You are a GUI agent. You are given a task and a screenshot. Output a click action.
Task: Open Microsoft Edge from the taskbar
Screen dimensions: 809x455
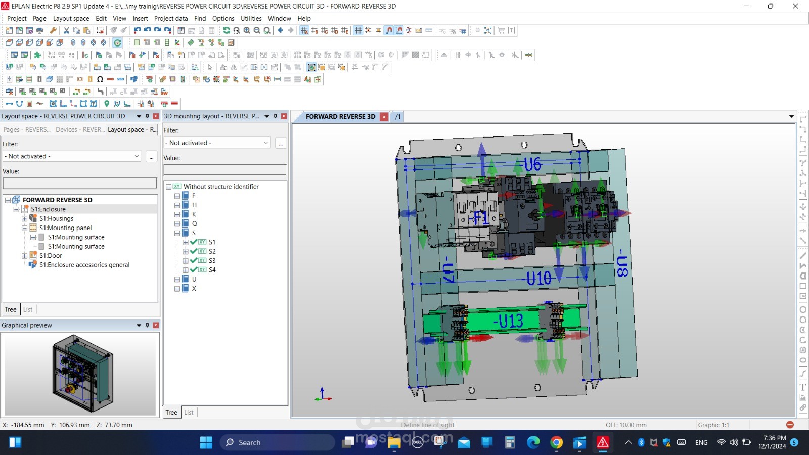click(x=533, y=443)
